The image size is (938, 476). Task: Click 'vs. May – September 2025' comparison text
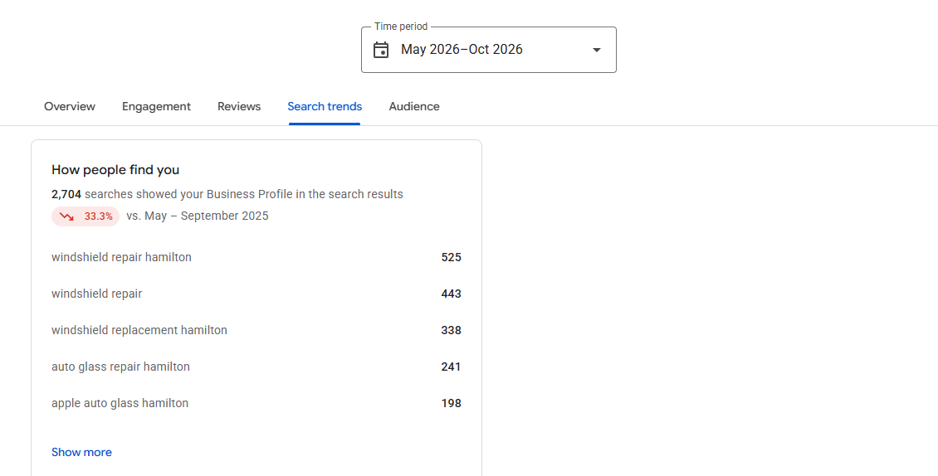[198, 216]
